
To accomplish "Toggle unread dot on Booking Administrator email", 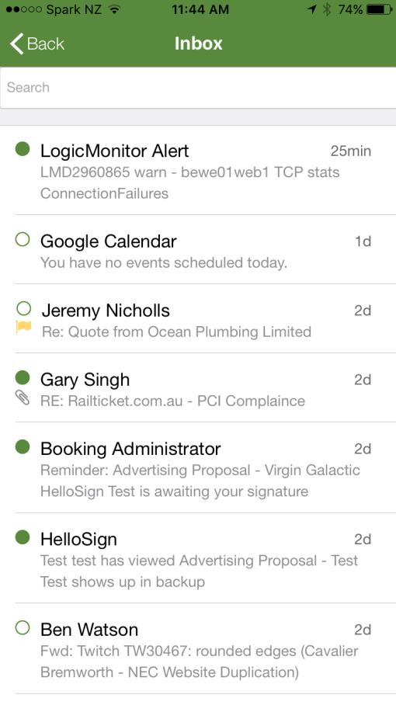I will (x=23, y=447).
